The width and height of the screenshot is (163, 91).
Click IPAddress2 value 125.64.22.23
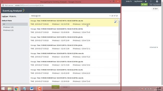[x=86, y=73]
